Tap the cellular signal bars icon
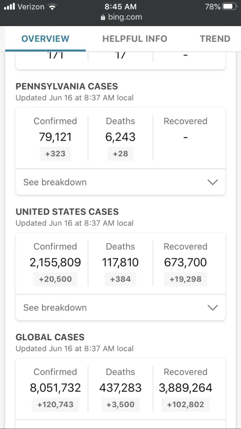Screen dimensions: 241x429 tap(9, 7)
